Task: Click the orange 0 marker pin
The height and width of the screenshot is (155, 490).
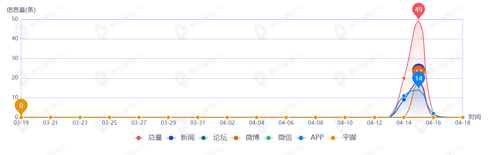Action: (21, 106)
